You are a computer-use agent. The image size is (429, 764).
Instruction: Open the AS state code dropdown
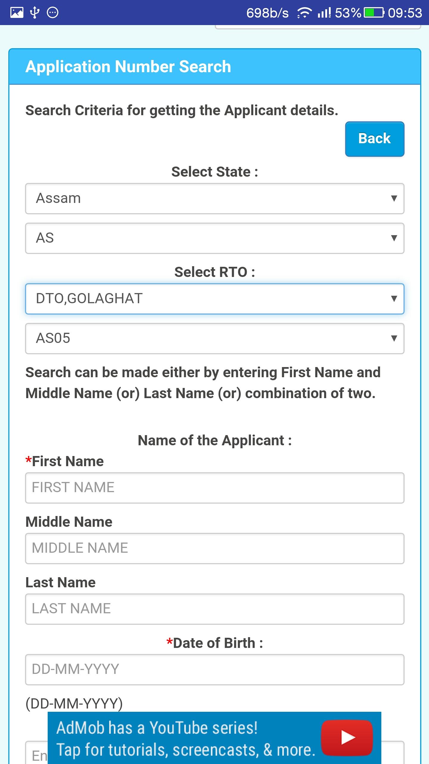(x=214, y=238)
